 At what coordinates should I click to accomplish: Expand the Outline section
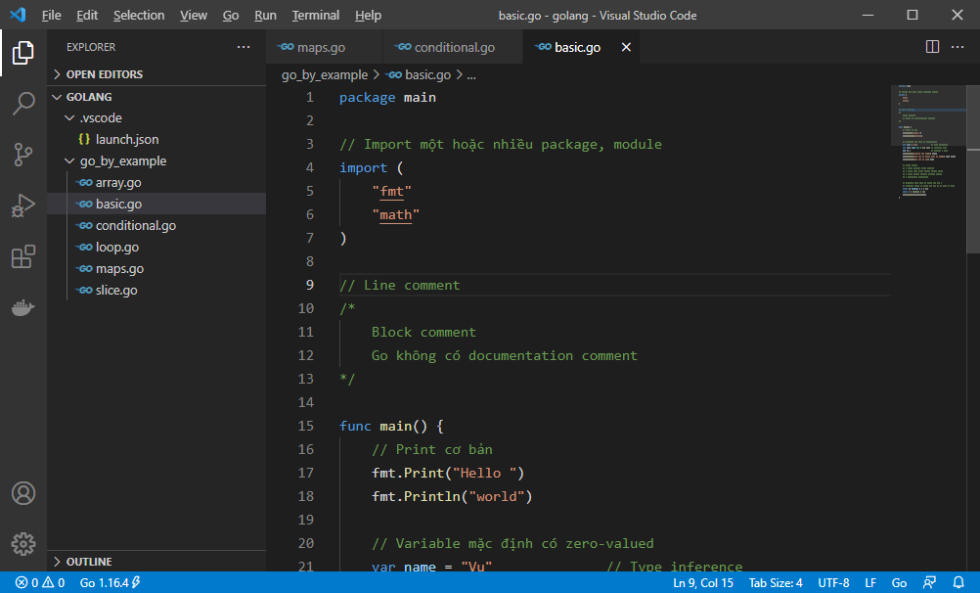(x=88, y=562)
